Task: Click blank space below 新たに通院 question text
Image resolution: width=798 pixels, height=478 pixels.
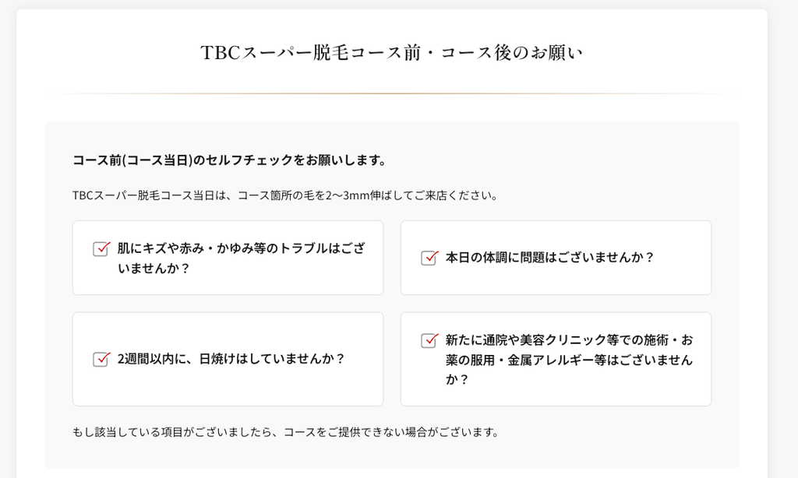Action: coord(556,397)
